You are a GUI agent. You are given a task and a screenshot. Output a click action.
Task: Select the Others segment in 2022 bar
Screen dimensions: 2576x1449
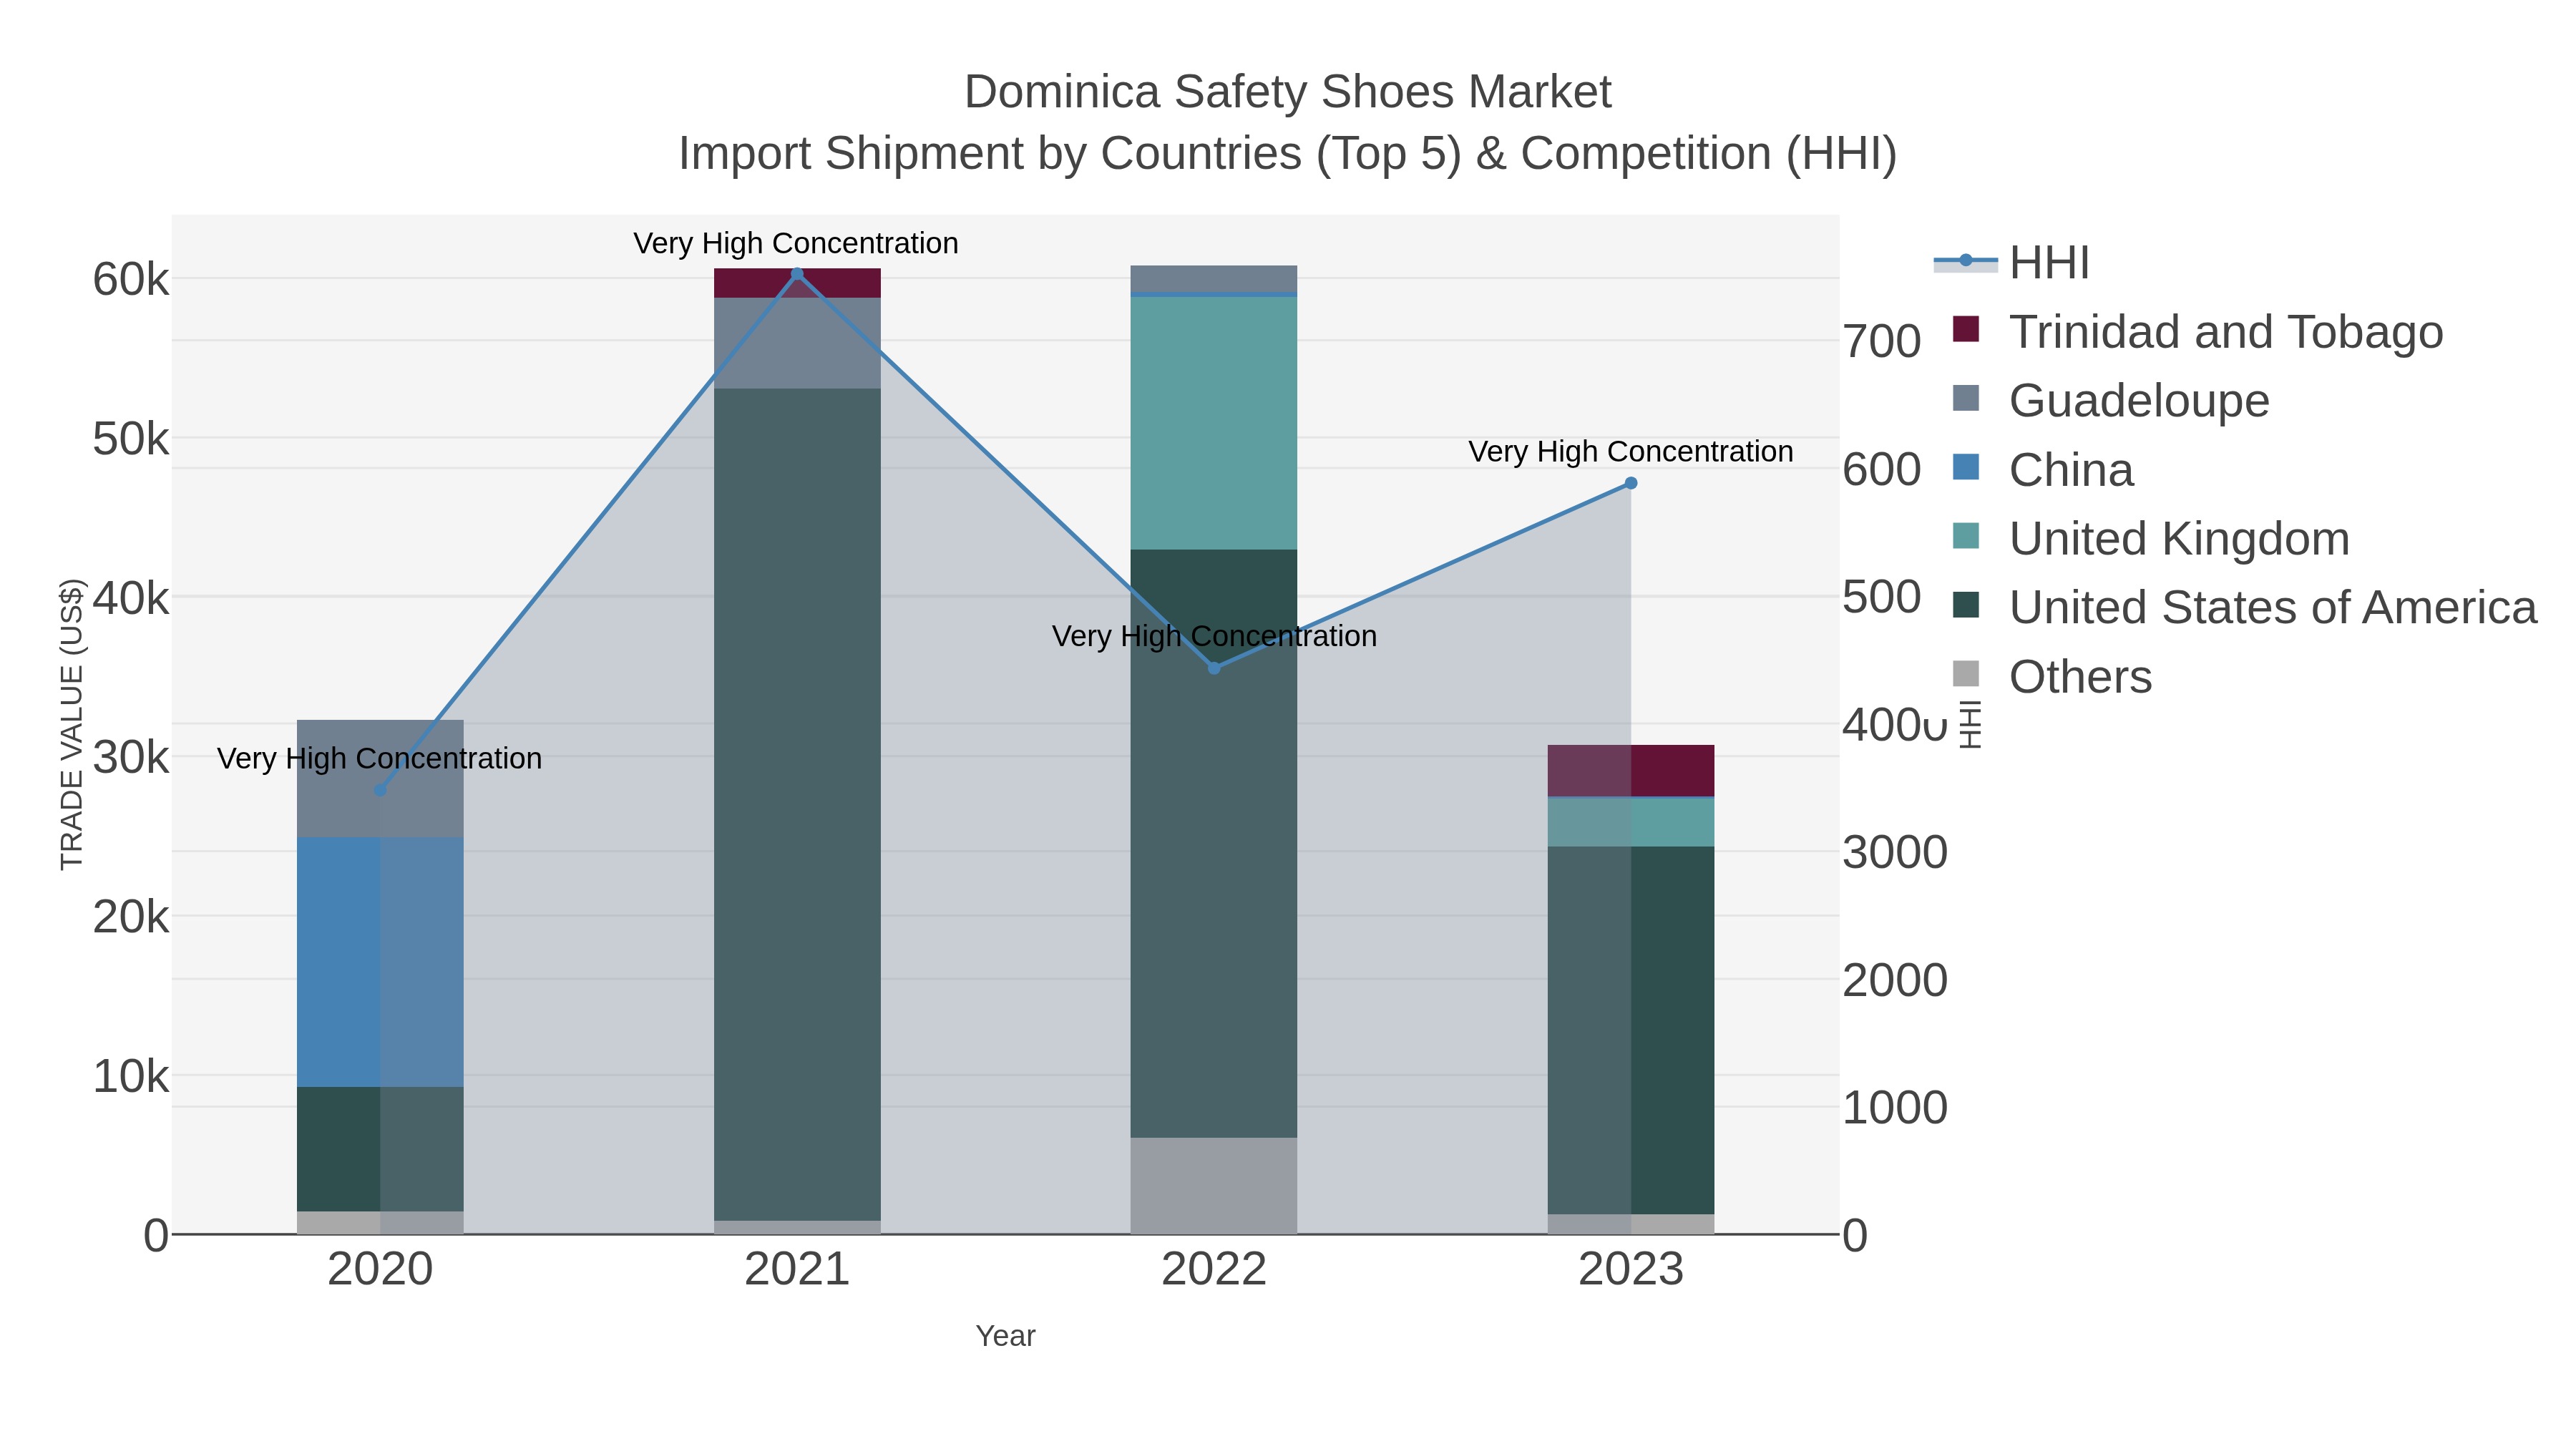click(x=1214, y=1185)
